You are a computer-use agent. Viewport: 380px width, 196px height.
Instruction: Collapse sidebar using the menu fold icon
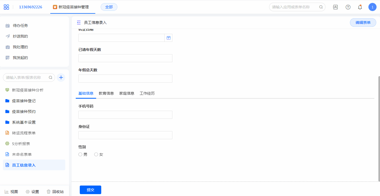(x=79, y=23)
